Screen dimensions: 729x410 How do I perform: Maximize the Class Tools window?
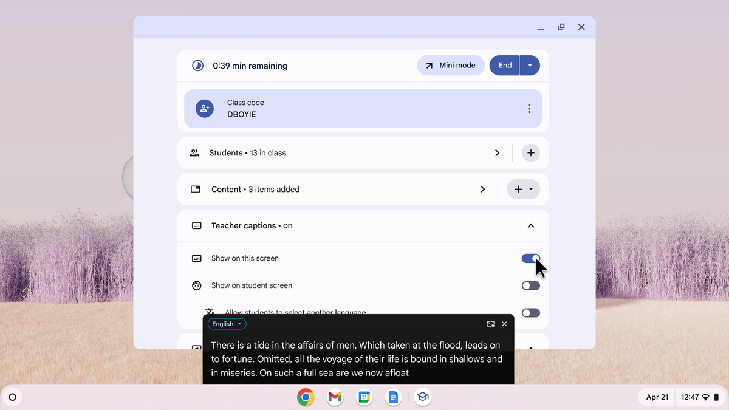click(561, 27)
